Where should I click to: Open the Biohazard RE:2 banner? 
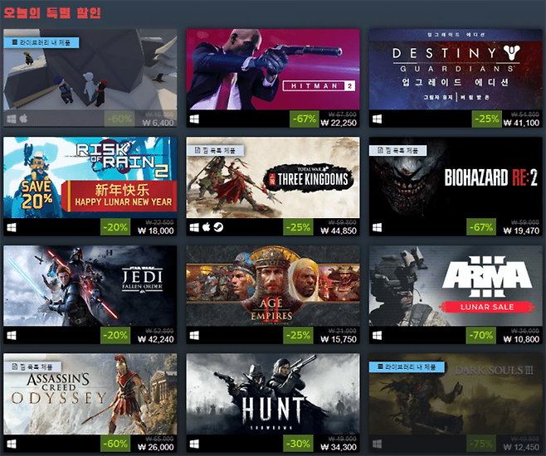point(456,177)
